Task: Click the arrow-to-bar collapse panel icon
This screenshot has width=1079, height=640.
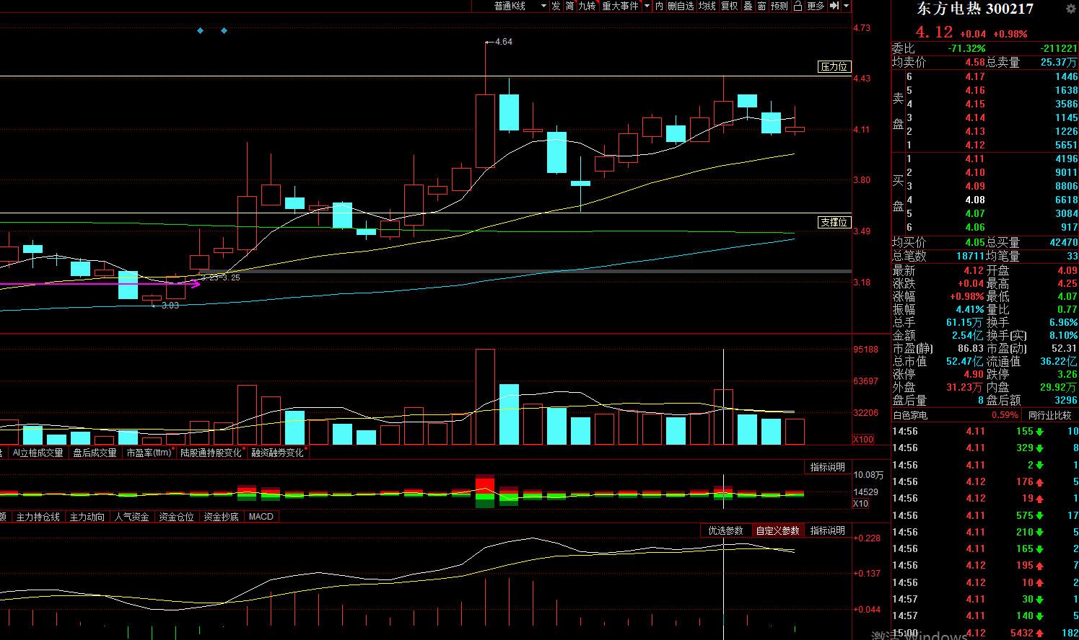Action: (x=834, y=6)
